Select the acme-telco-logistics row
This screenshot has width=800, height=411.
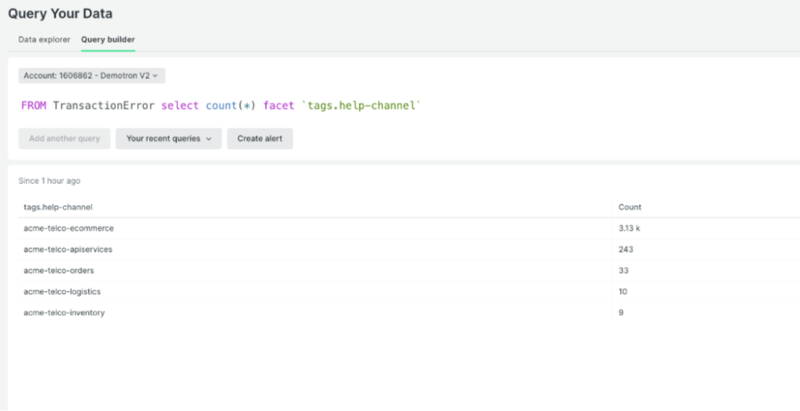[409, 291]
